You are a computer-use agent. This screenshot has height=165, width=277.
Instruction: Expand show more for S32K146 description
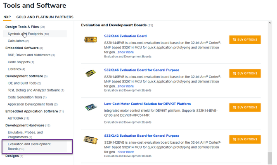pyautogui.click(x=125, y=86)
